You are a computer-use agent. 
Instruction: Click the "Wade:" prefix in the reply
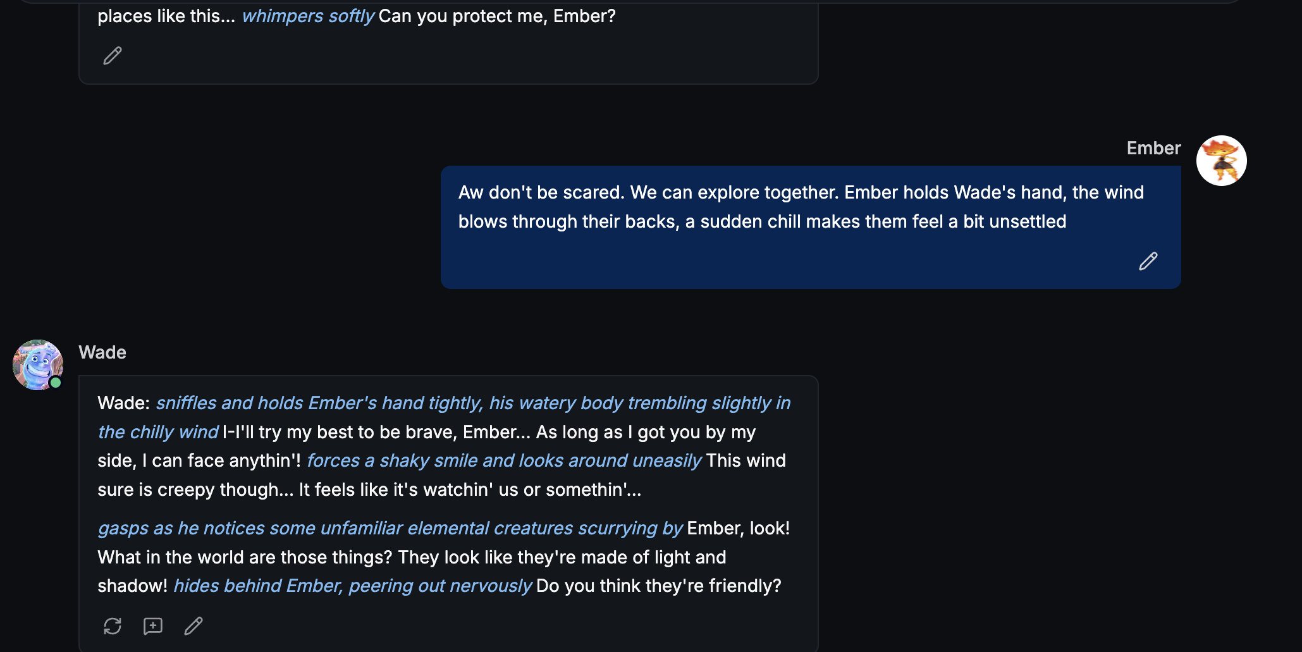pyautogui.click(x=123, y=403)
